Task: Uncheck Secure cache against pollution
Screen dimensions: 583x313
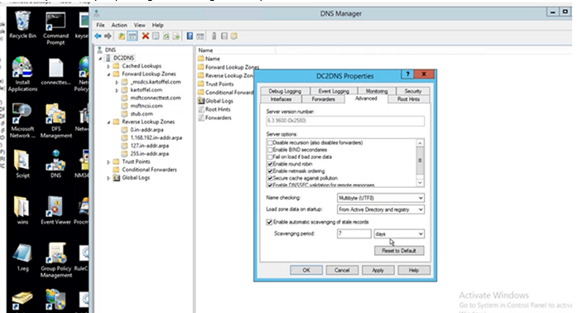Action: [270, 178]
